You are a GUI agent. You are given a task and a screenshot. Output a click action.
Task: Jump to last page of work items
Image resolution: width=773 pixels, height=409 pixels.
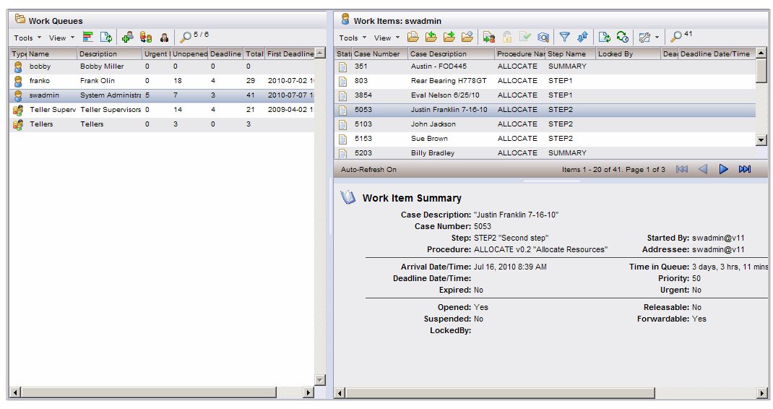[745, 169]
